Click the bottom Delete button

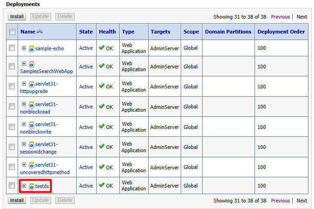65,200
